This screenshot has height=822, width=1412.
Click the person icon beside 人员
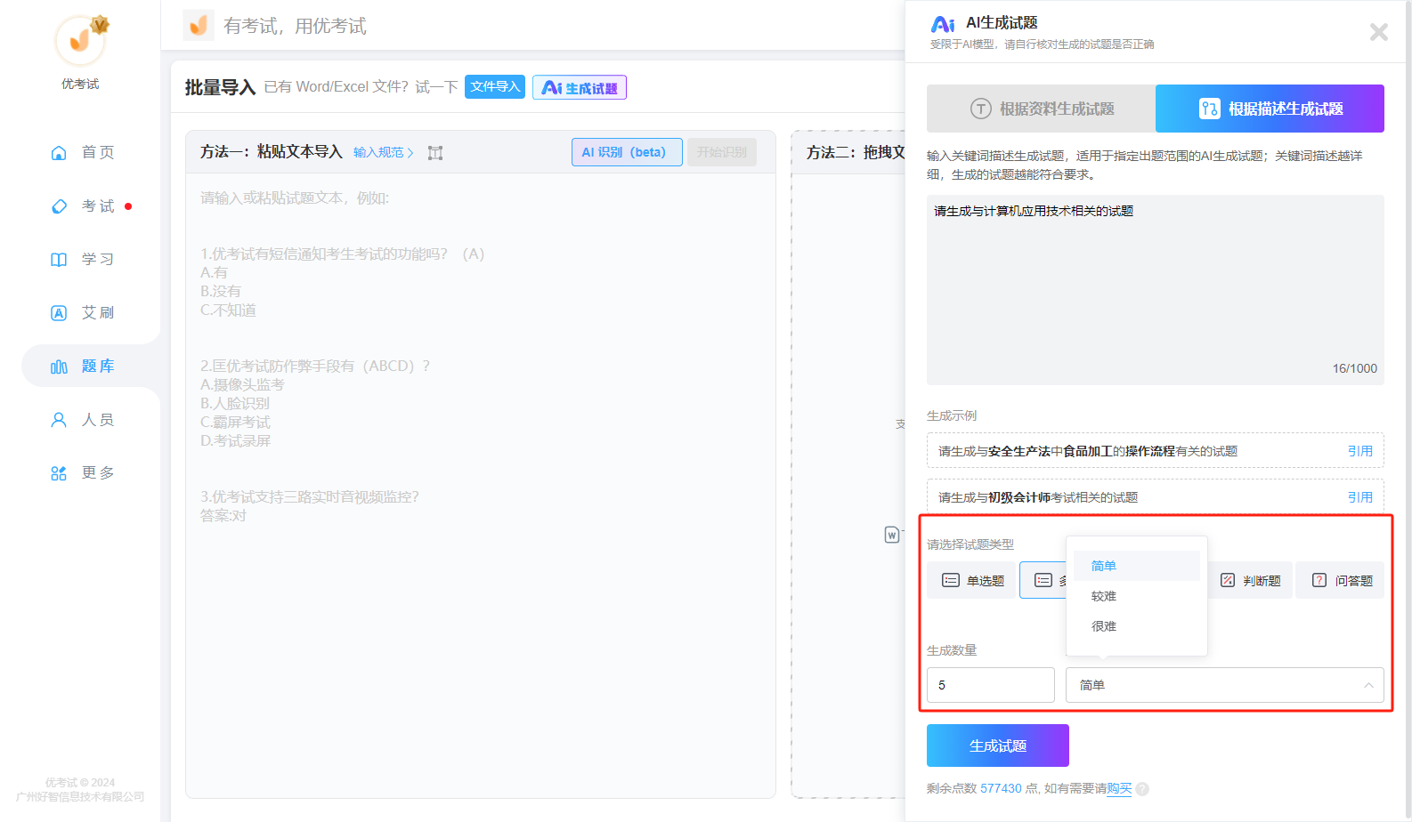59,419
